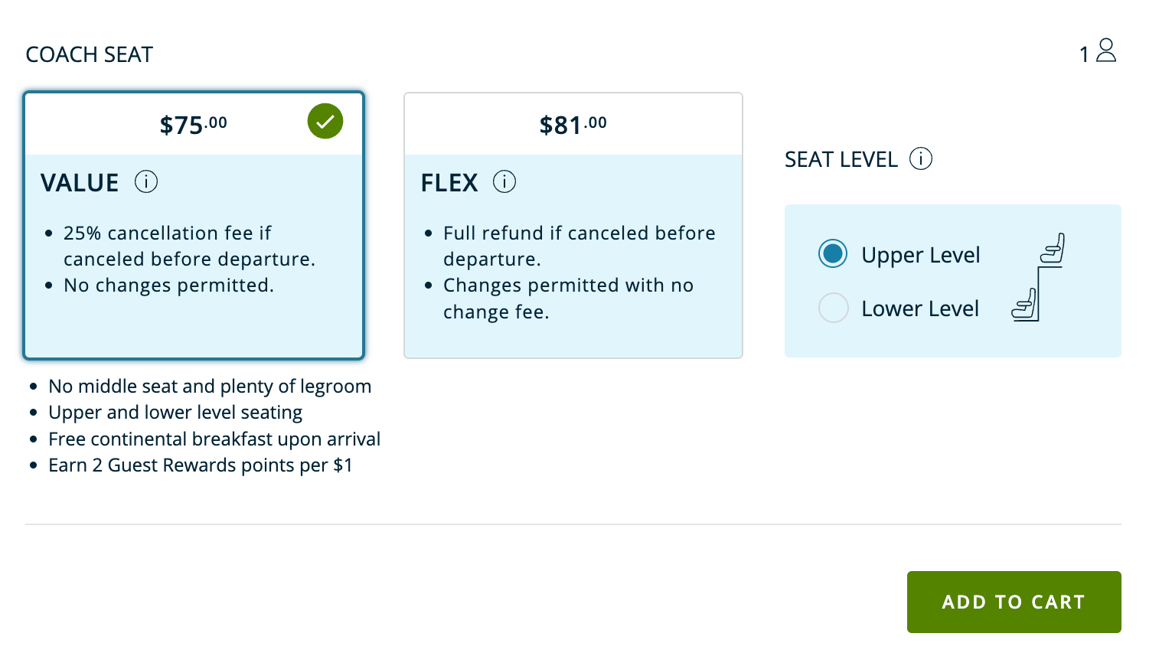Open the VALUE fare info icon
1159x666 pixels.
click(145, 181)
